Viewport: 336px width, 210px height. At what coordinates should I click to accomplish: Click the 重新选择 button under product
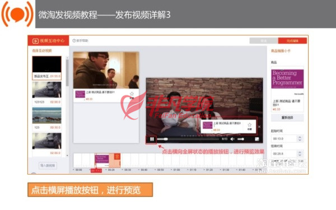287,118
